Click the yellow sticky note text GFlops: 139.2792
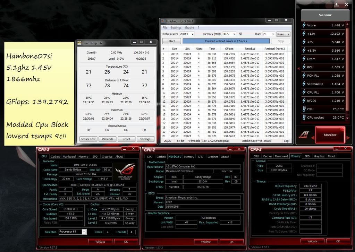Viewport: 355px width, 252px height. (x=37, y=102)
